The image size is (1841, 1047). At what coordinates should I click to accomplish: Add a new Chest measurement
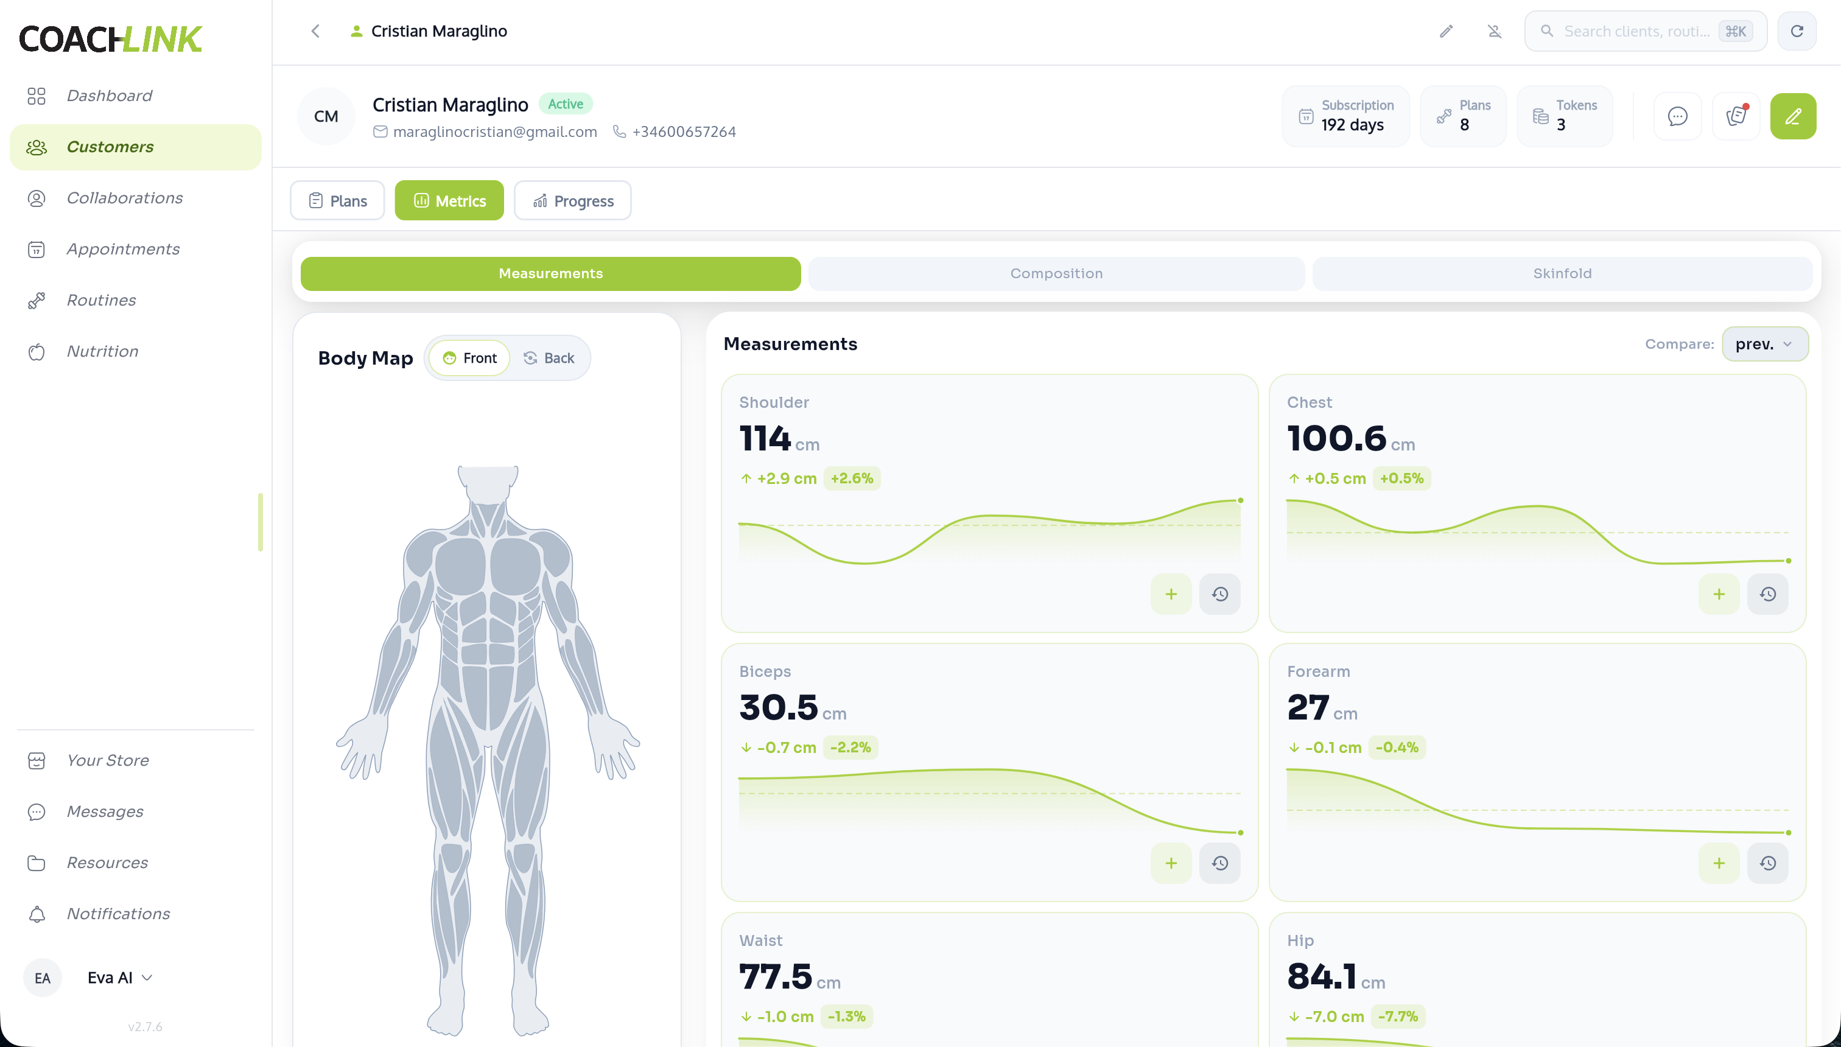pyautogui.click(x=1719, y=594)
